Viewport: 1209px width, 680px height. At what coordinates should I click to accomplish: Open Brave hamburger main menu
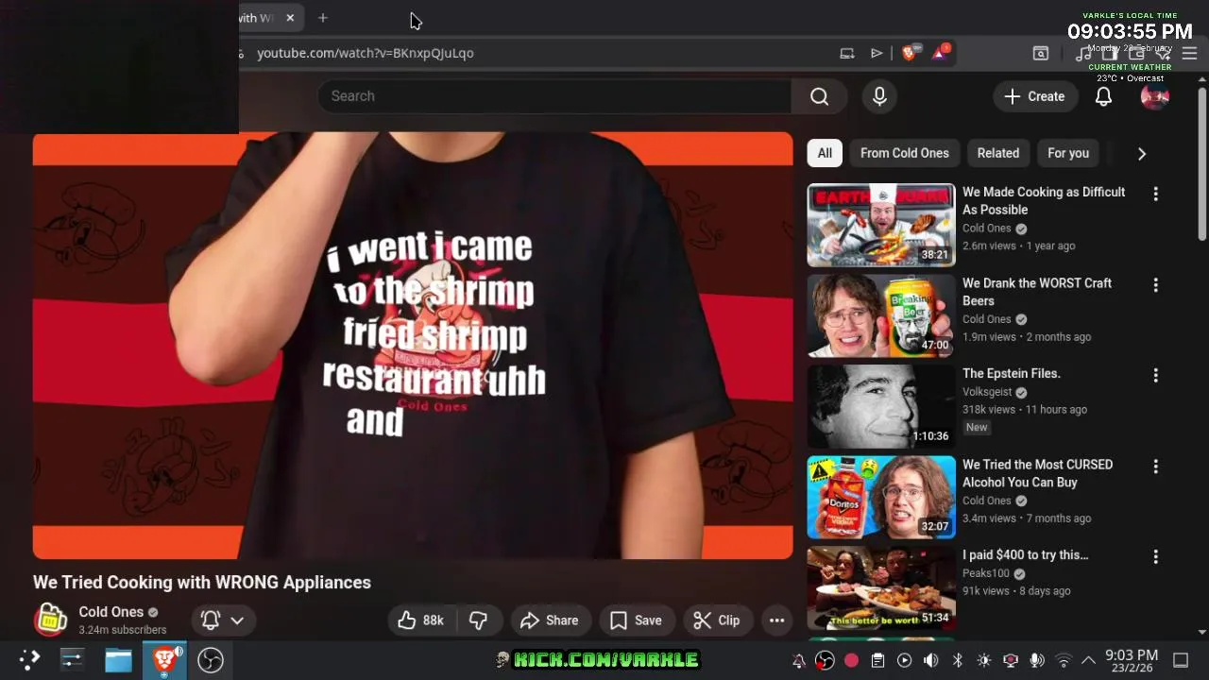point(1190,54)
